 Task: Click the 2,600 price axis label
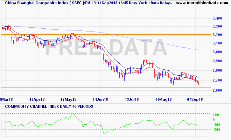pyautogui.click(x=217, y=91)
